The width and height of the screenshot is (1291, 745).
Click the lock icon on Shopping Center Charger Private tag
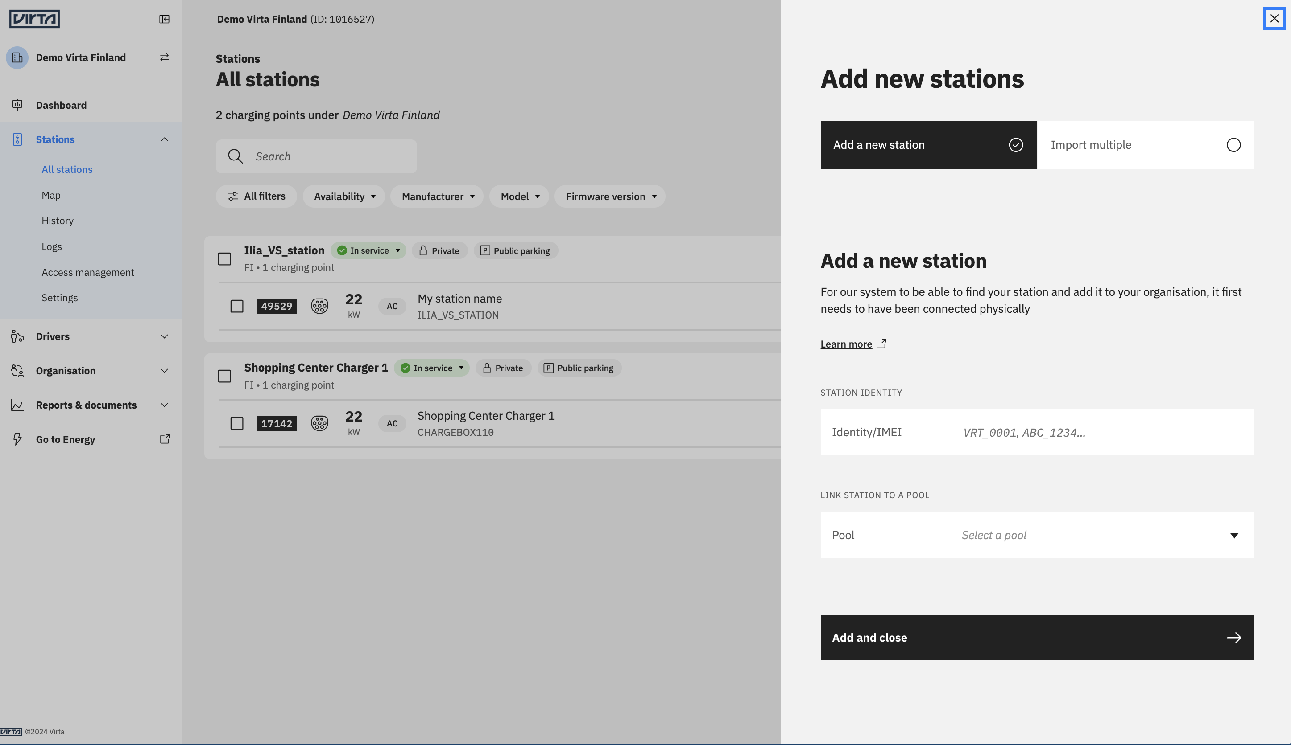[x=487, y=368]
